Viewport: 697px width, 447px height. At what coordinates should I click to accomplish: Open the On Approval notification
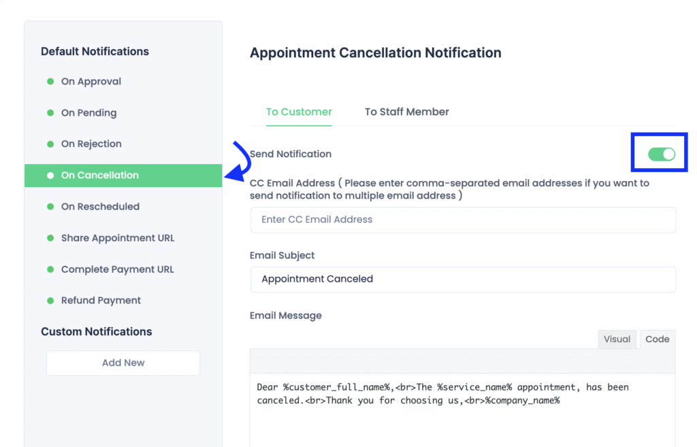pos(91,82)
